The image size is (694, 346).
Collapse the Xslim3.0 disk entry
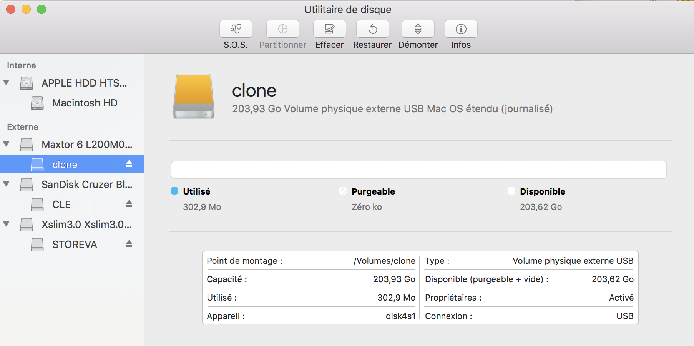click(6, 224)
